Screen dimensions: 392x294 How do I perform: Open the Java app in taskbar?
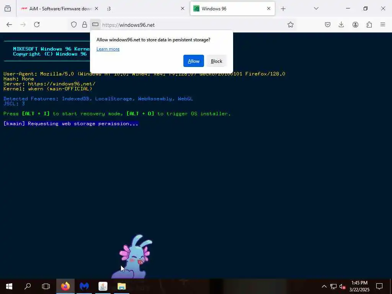pyautogui.click(x=103, y=286)
